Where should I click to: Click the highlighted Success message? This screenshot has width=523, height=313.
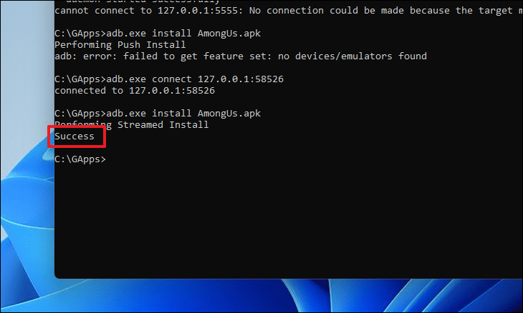coord(75,136)
